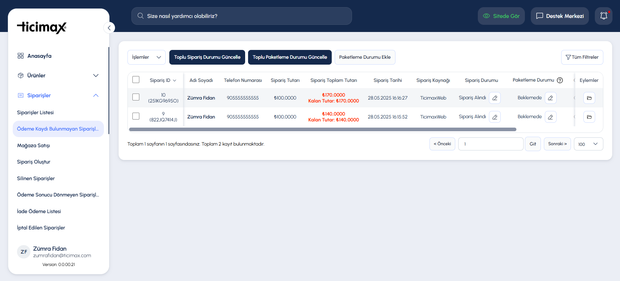Image resolution: width=620 pixels, height=281 pixels.
Task: Select all orders with header checkbox
Action: point(136,80)
